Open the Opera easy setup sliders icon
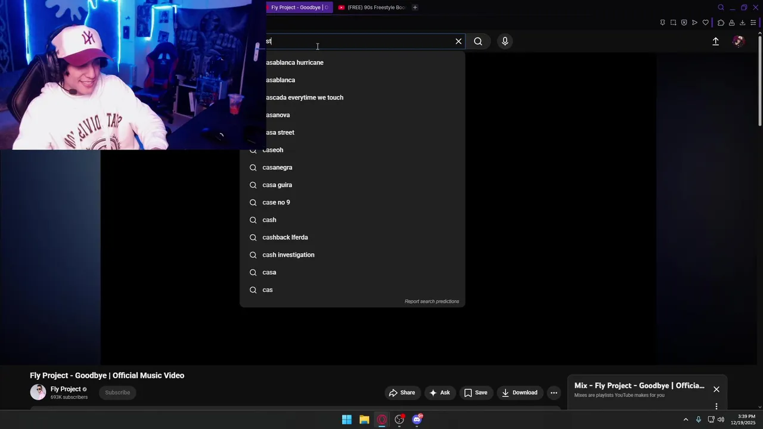Viewport: 763px width, 429px height. pos(753,23)
